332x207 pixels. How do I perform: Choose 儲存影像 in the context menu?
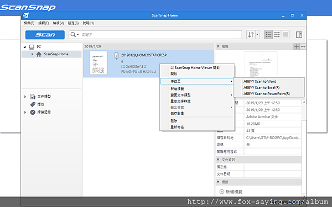tap(177, 113)
